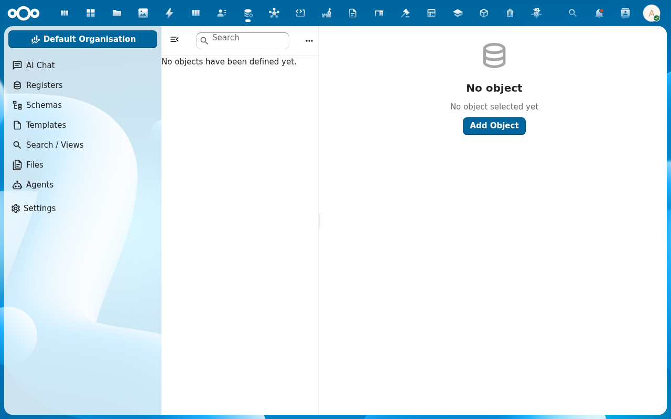Collapse the navigation with the menu-toggle icon

click(x=175, y=39)
